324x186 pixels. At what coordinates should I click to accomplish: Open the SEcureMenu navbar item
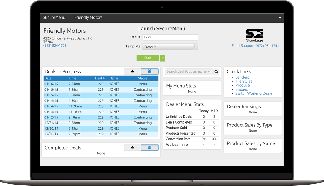tap(54, 18)
